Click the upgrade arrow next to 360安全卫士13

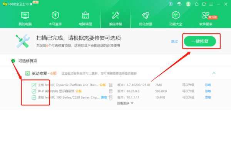tap(31, 4)
